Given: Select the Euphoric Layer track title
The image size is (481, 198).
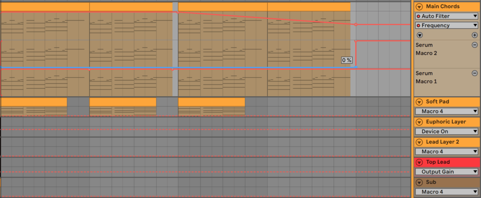Looking at the screenshot, I should (446, 122).
